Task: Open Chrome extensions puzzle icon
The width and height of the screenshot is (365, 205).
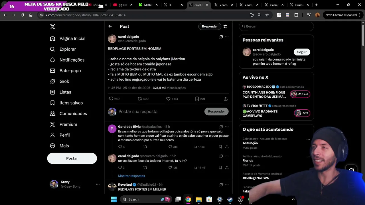Action: pos(296,15)
